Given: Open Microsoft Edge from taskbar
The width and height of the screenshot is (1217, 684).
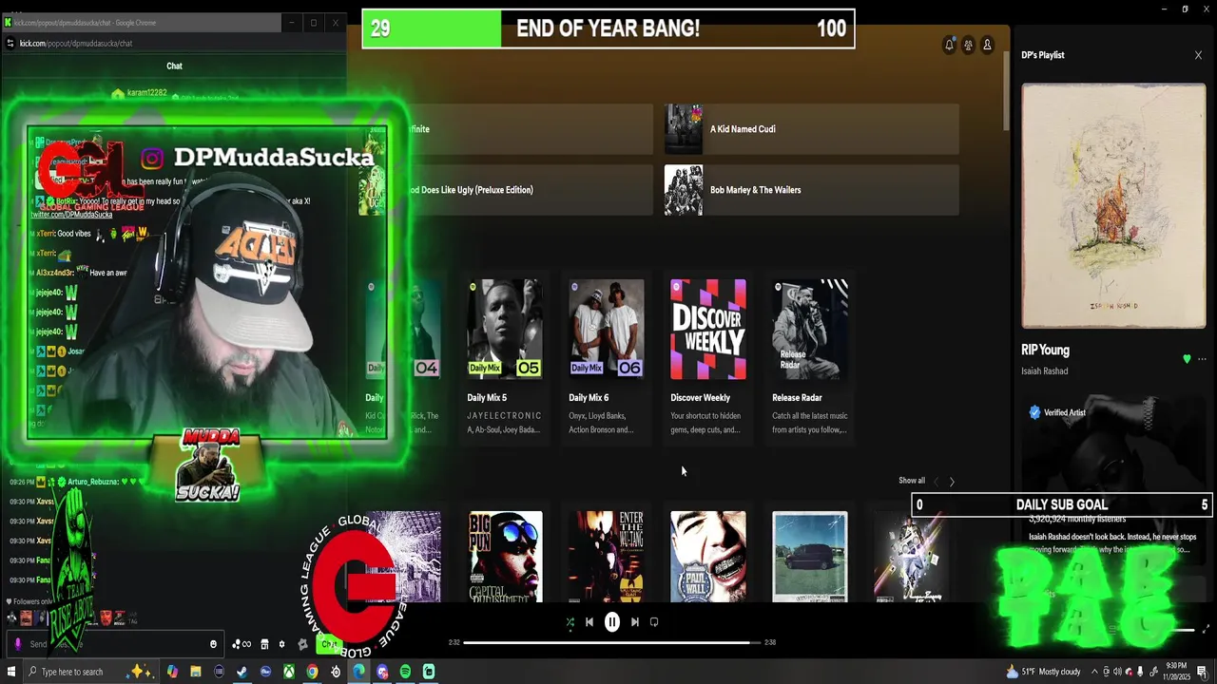Looking at the screenshot, I should (358, 672).
